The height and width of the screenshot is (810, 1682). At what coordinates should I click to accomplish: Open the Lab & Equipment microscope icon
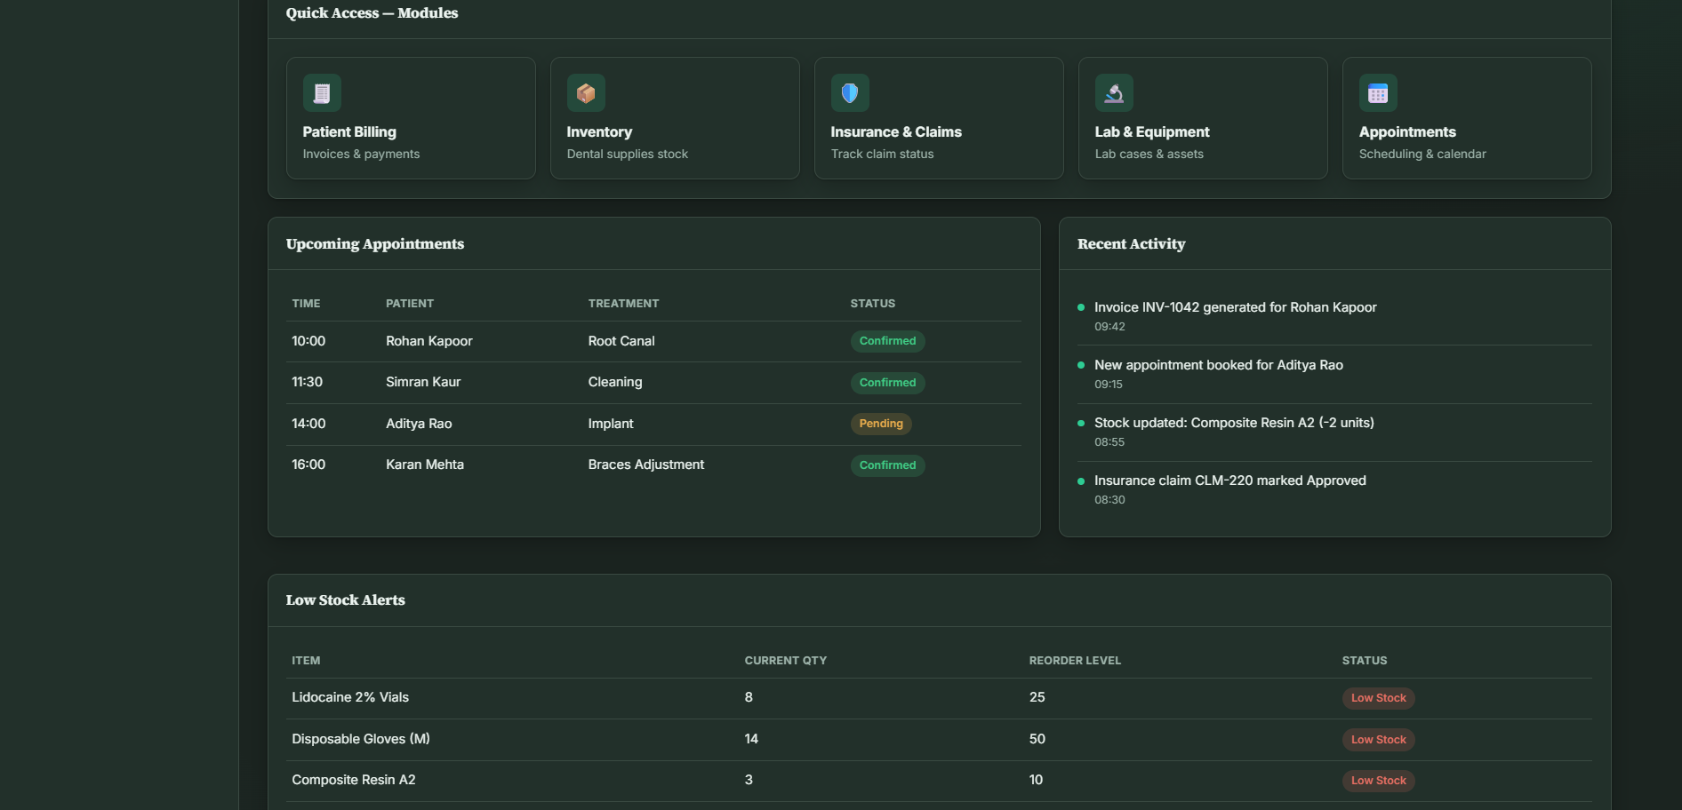coord(1114,92)
